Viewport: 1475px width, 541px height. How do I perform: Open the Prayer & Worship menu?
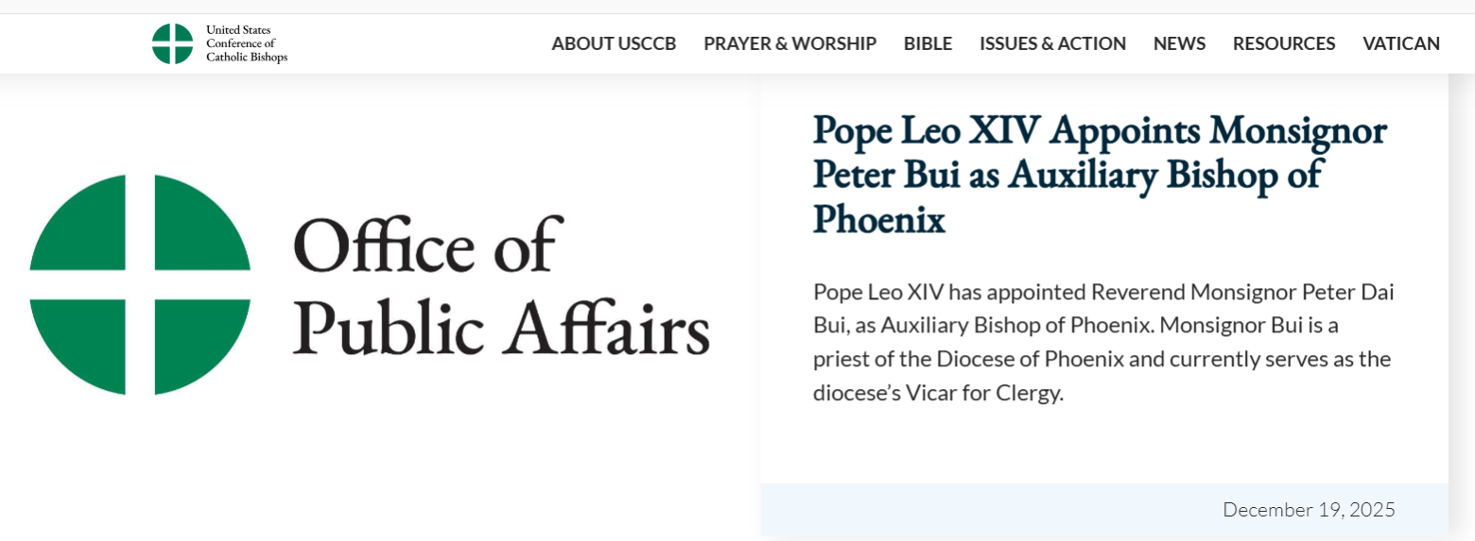tap(790, 43)
